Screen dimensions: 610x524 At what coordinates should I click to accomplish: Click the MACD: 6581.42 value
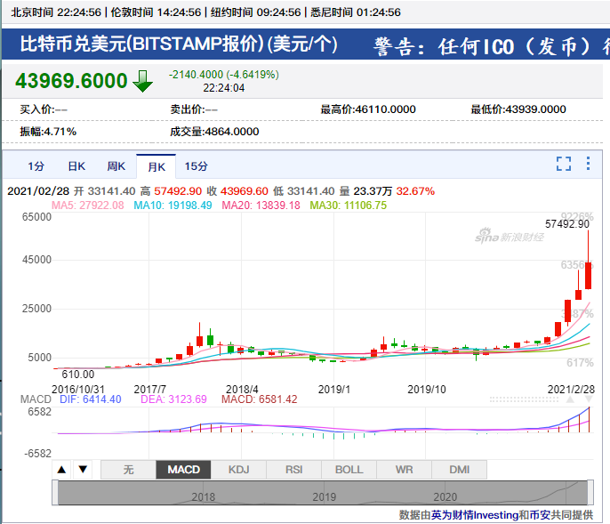[x=259, y=399]
